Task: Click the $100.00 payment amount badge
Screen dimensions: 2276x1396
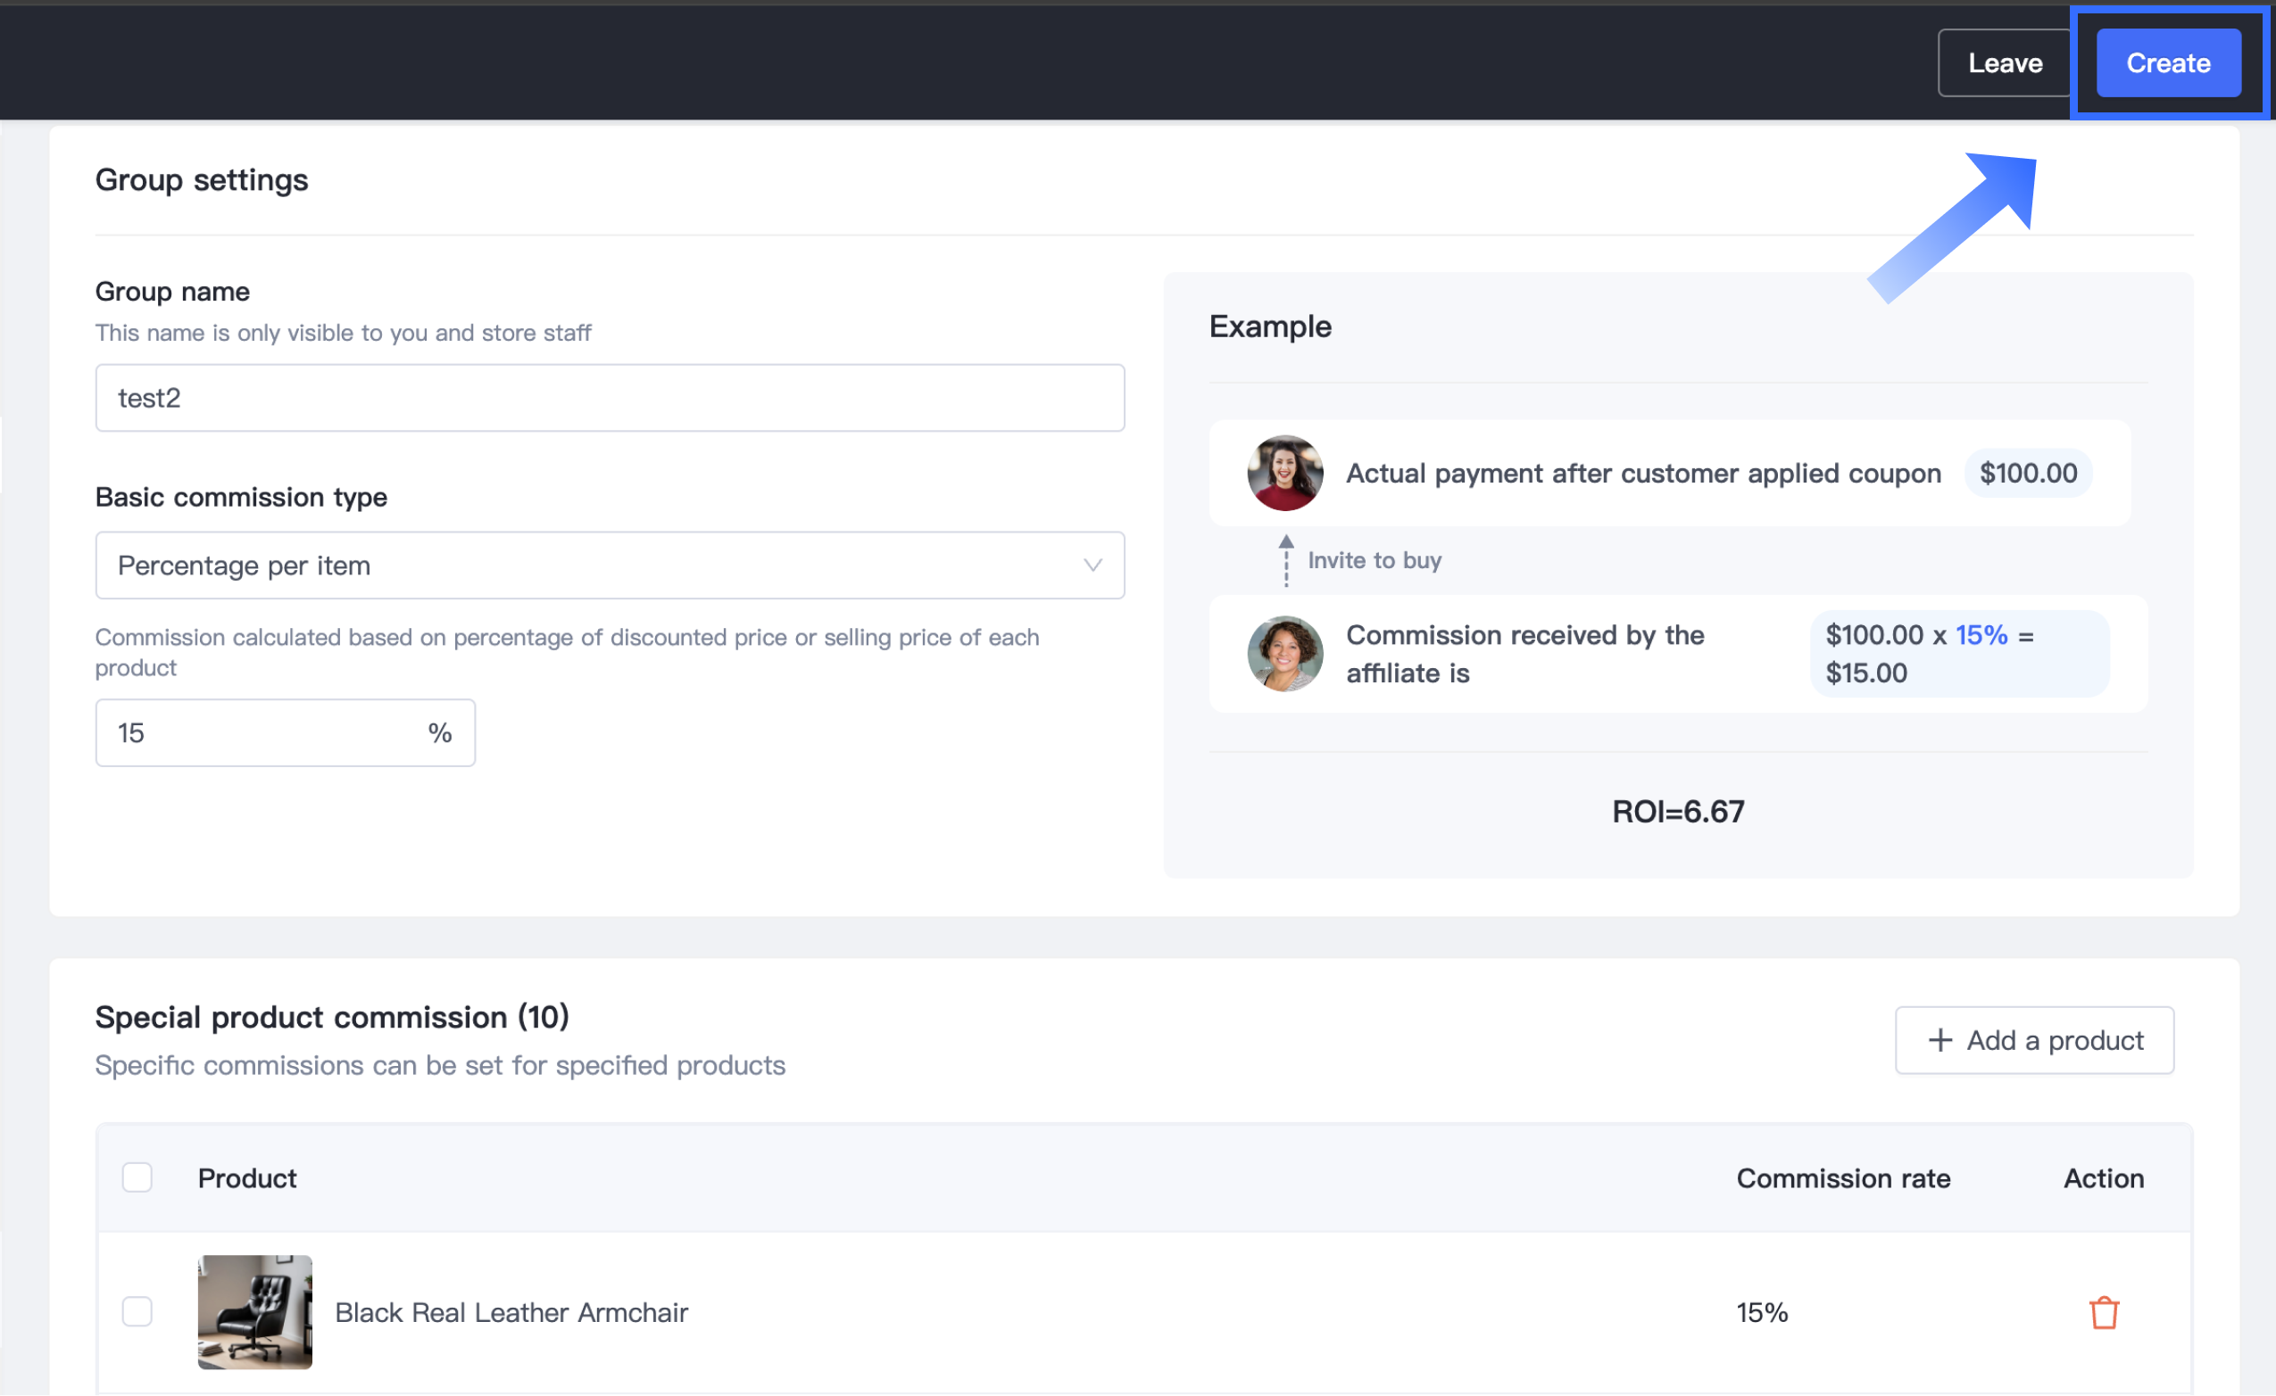Action: pyautogui.click(x=2028, y=474)
